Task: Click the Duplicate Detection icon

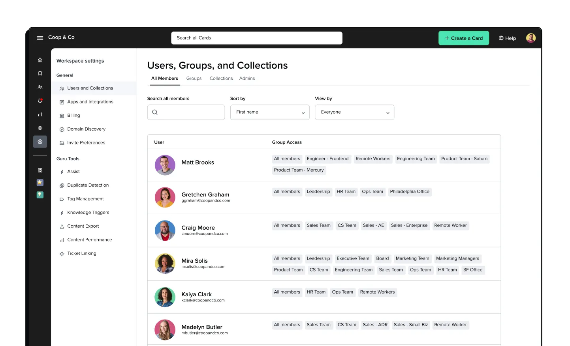Action: click(62, 185)
